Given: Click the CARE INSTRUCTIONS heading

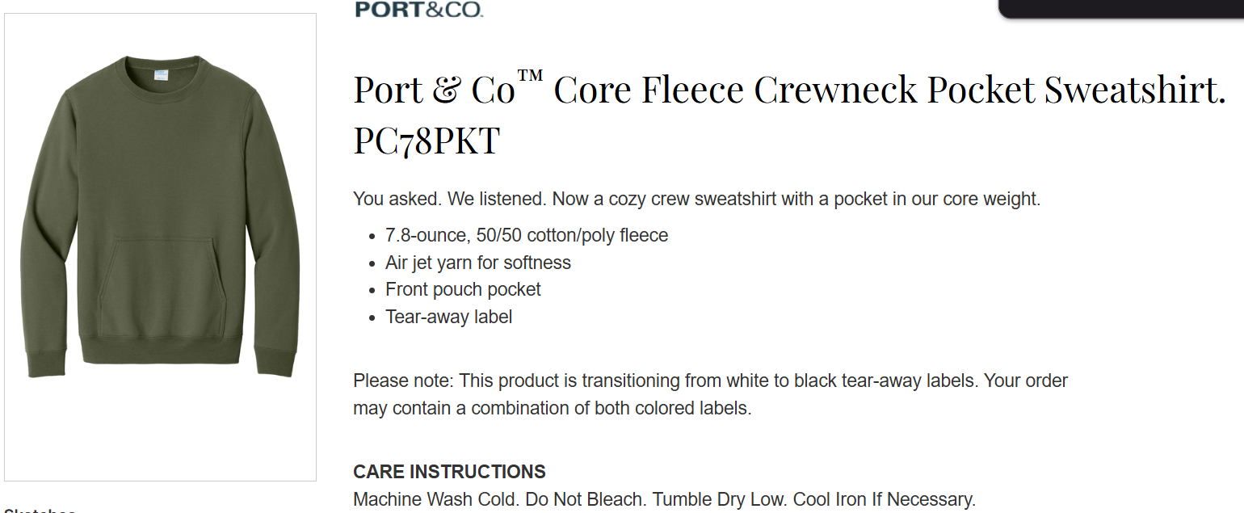Looking at the screenshot, I should [449, 472].
